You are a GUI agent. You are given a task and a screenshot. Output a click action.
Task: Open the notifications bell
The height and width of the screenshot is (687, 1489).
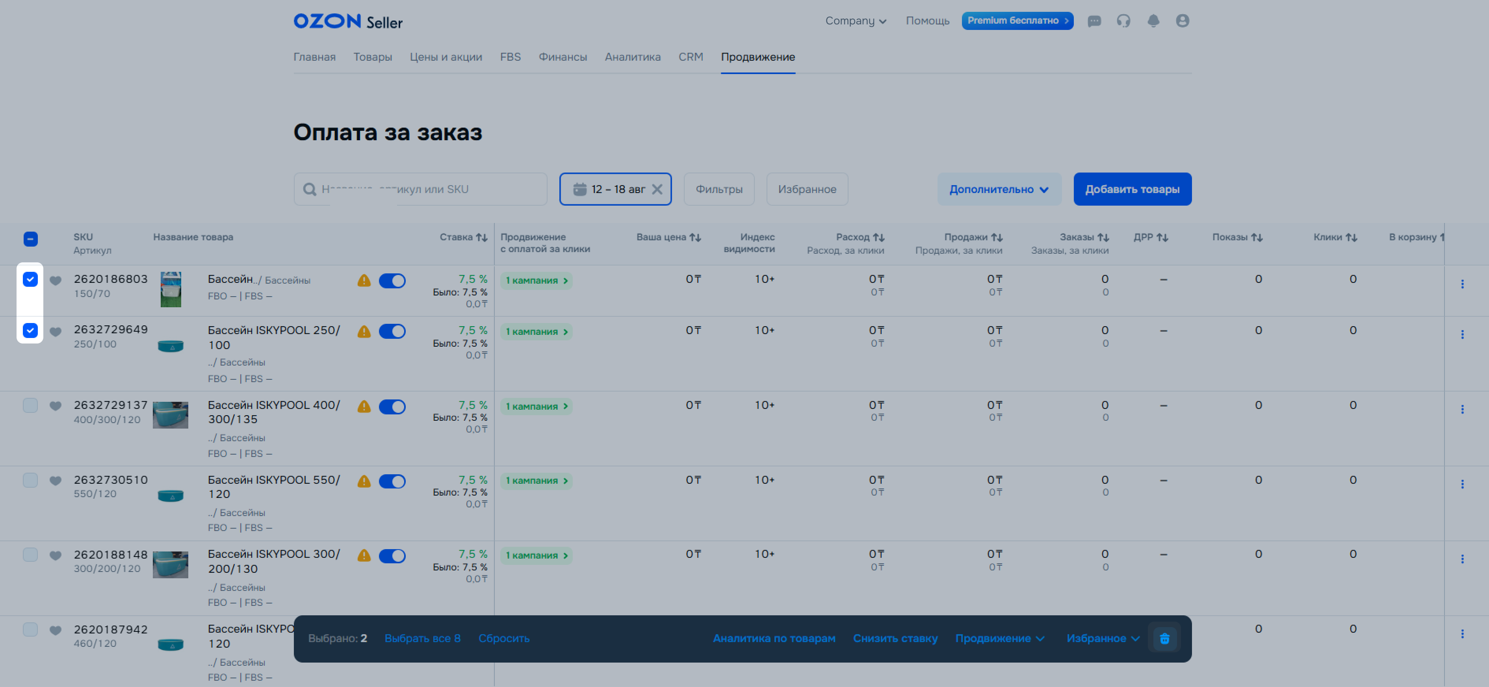[1153, 21]
